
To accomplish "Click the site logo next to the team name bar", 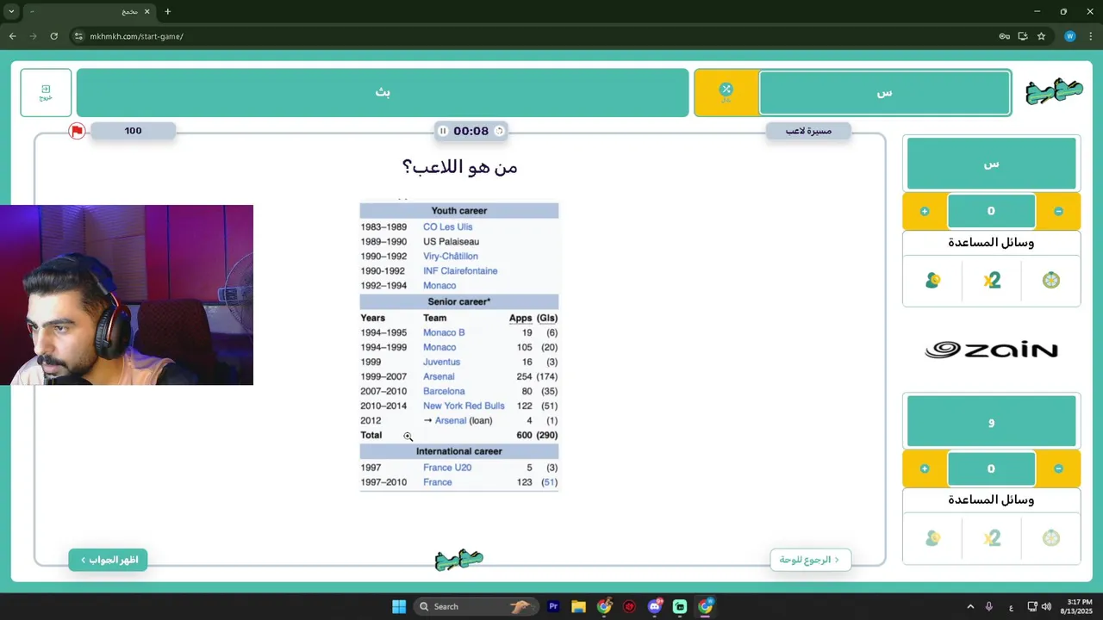I will (1054, 91).
